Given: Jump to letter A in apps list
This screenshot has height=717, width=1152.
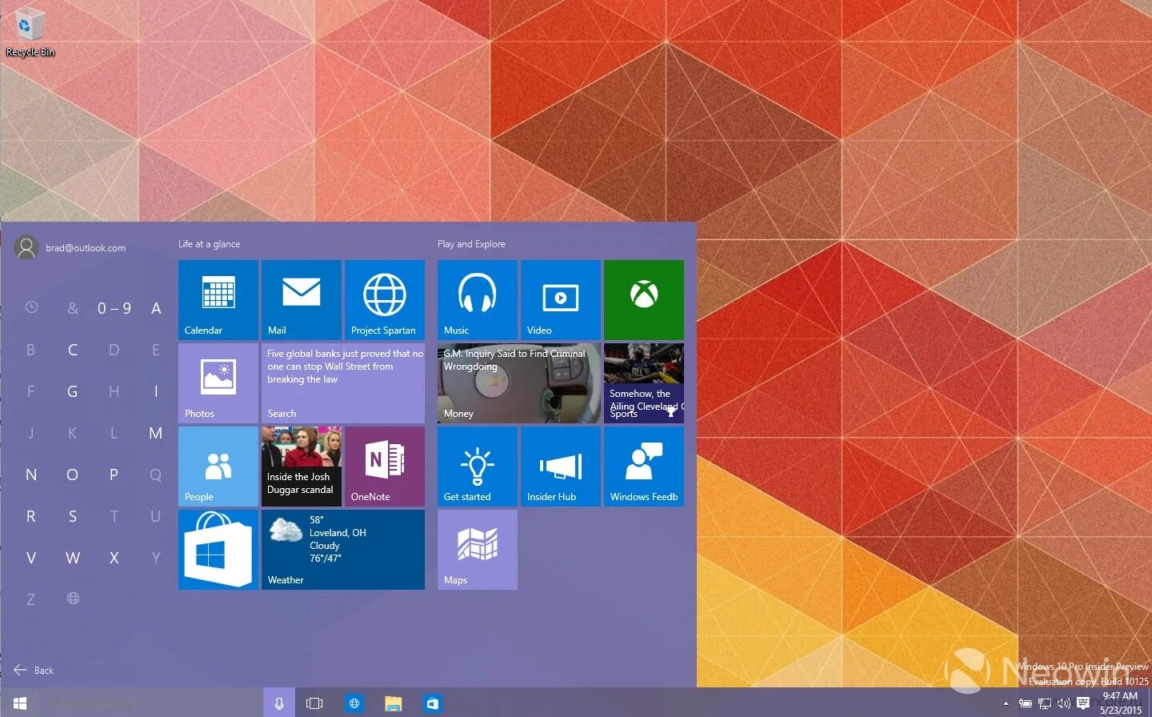Looking at the screenshot, I should click(156, 308).
